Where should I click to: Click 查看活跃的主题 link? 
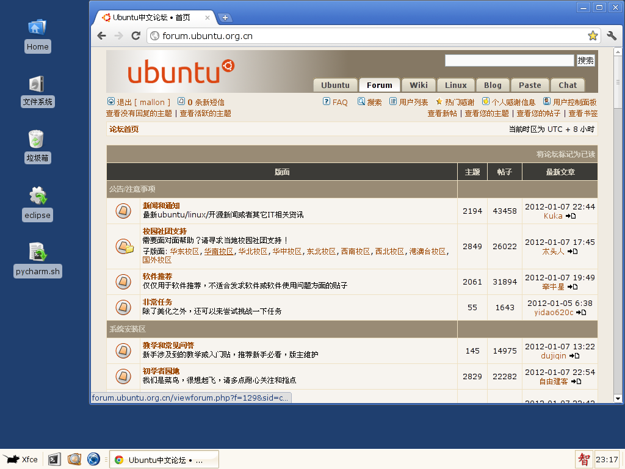205,114
